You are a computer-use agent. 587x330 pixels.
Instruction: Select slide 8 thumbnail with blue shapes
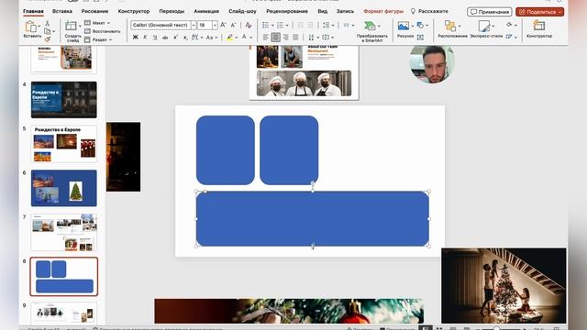(63, 276)
